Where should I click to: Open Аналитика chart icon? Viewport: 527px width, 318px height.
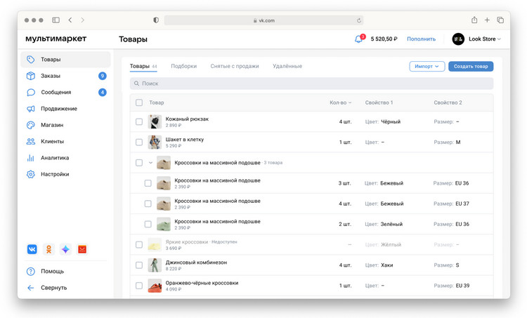coord(31,158)
